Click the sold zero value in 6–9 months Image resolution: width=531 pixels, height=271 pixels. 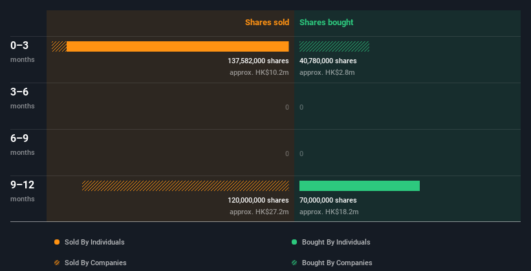point(287,154)
